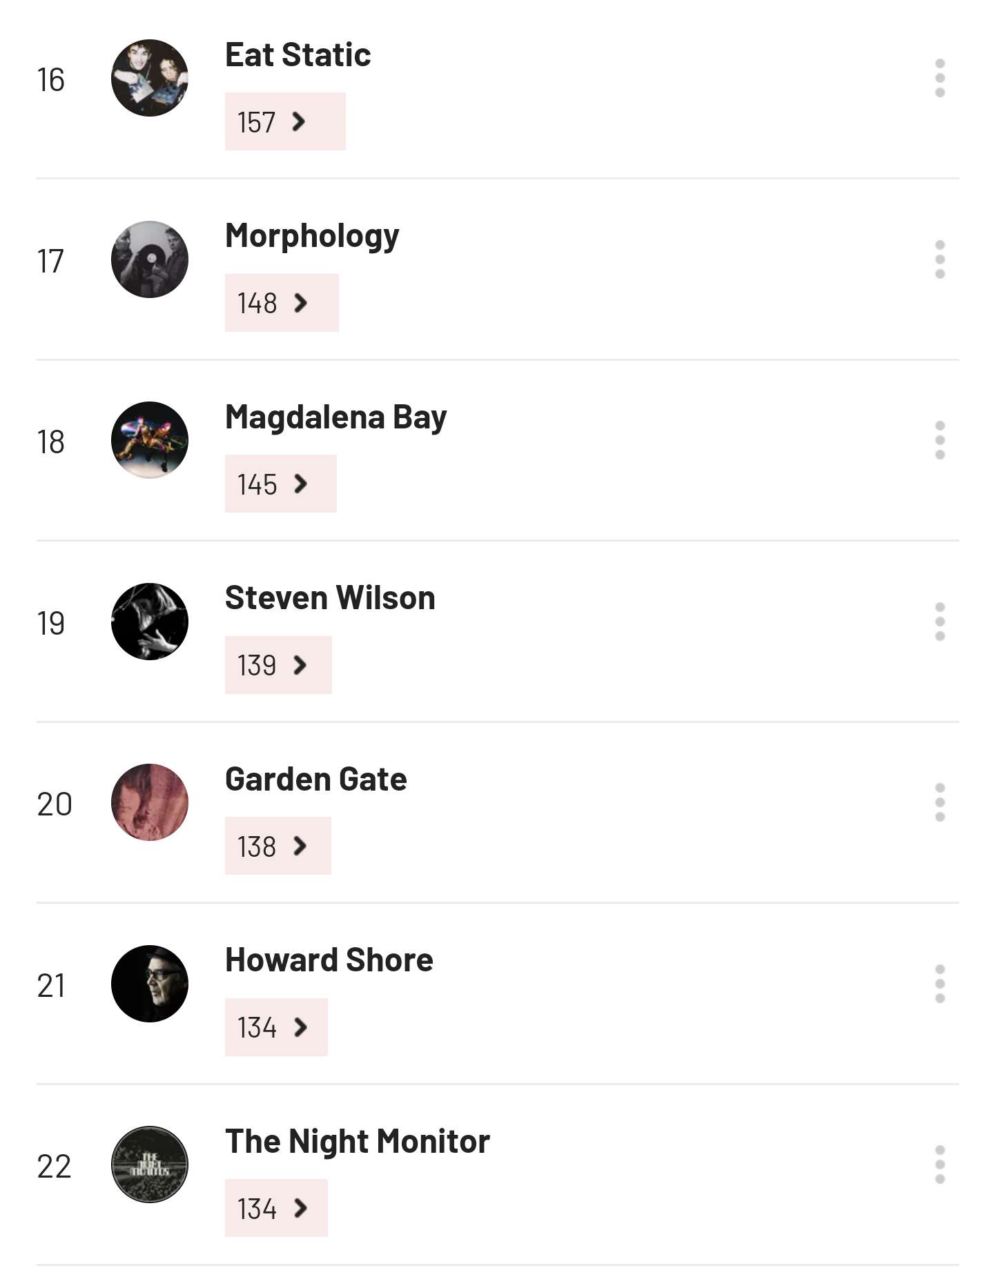994x1268 pixels.
Task: Show more options for Magdalena Bay
Action: [x=939, y=440]
